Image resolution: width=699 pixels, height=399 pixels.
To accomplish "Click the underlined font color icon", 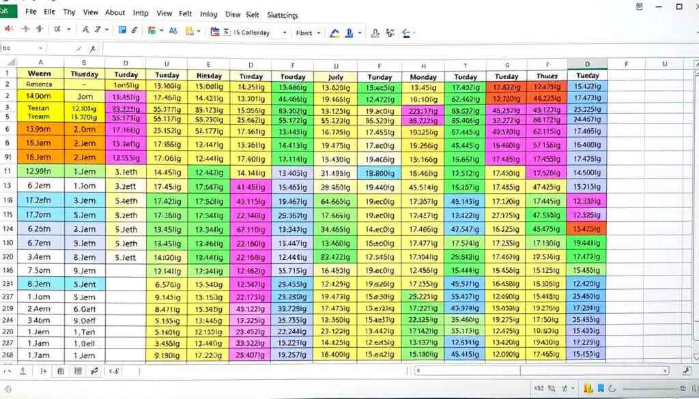I will (x=350, y=32).
